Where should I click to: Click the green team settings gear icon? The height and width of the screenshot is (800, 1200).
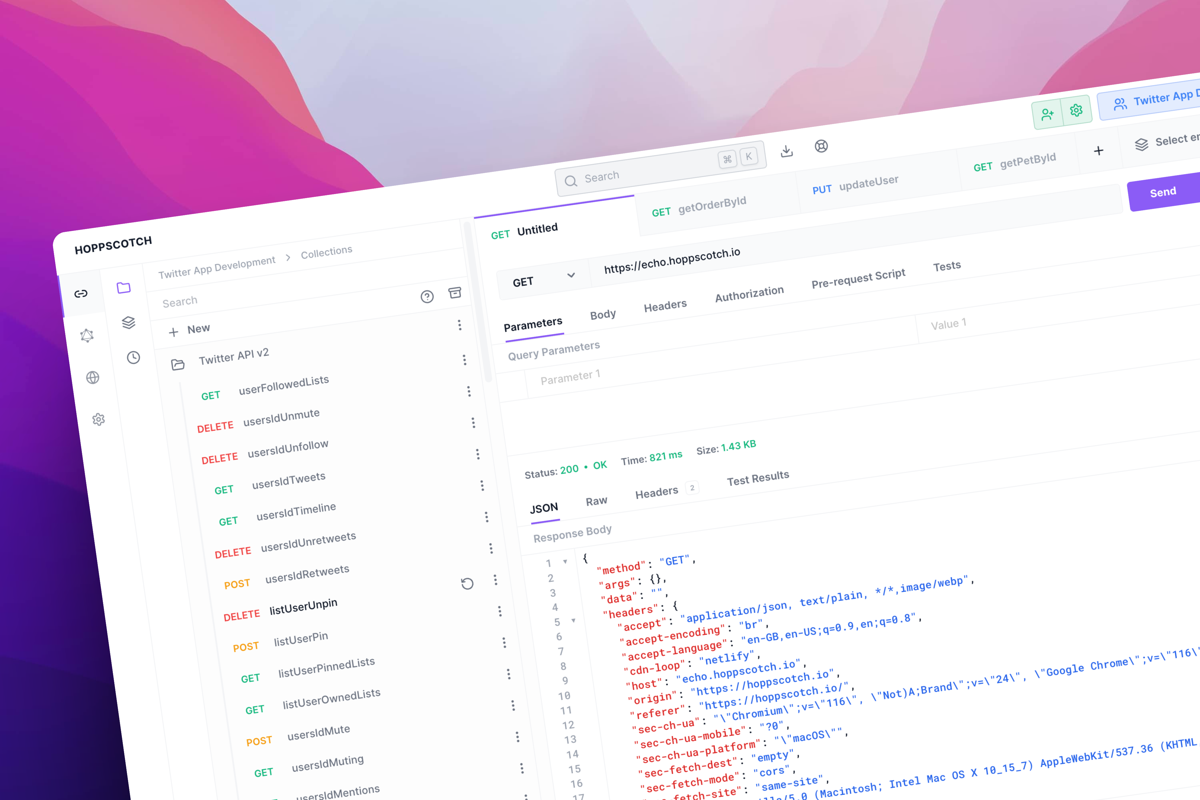pos(1077,110)
